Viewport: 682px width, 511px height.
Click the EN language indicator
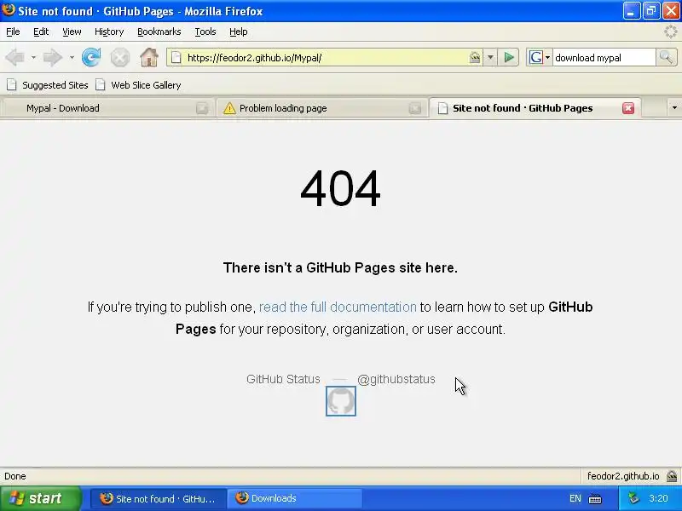(575, 498)
